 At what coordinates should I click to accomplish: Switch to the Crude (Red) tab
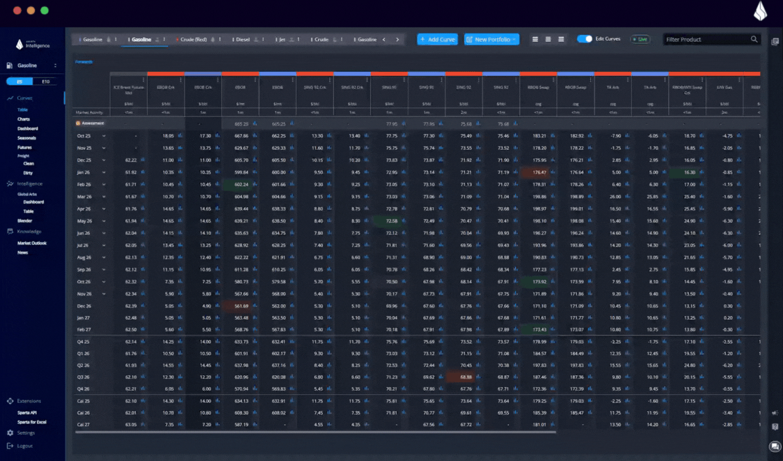tap(193, 39)
